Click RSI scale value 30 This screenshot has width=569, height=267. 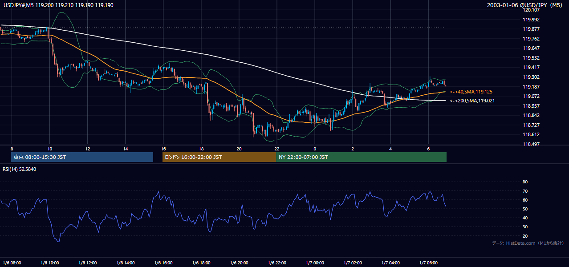click(525, 227)
